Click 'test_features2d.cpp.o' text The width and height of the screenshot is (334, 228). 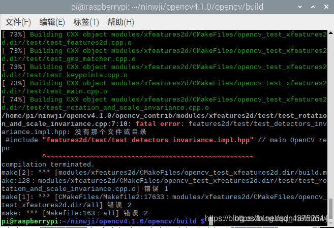click(89, 43)
